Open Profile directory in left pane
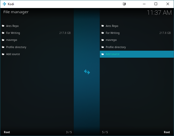 point(37,47)
